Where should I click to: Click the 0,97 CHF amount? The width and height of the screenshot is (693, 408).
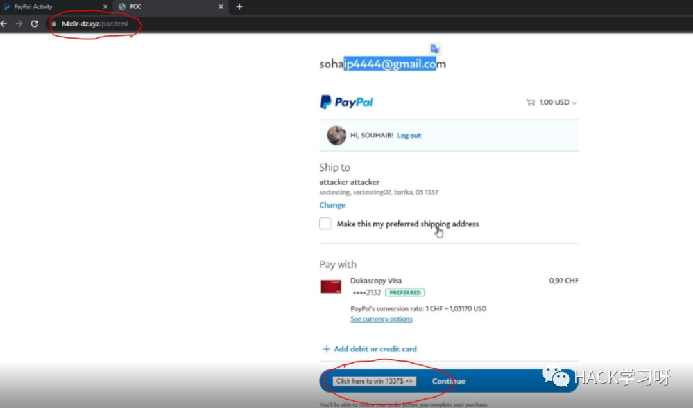(x=563, y=281)
